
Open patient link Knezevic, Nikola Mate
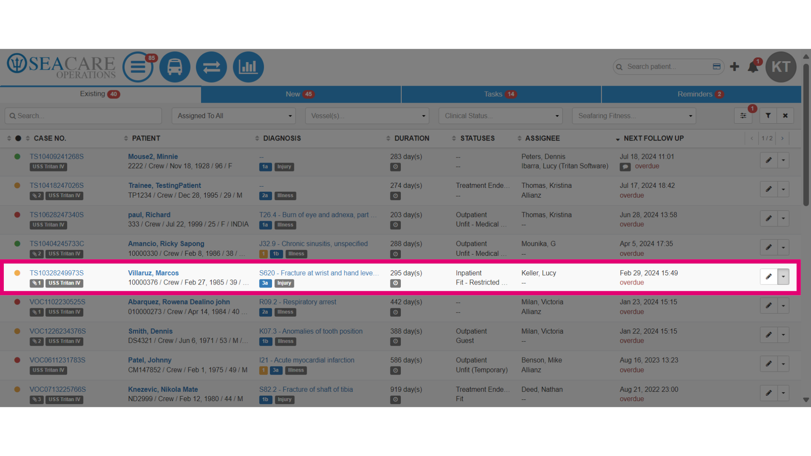163,389
